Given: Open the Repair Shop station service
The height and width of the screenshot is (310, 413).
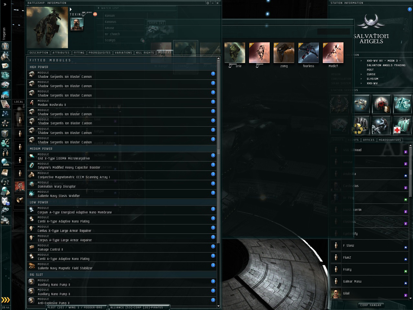Looking at the screenshot, I should [x=382, y=125].
